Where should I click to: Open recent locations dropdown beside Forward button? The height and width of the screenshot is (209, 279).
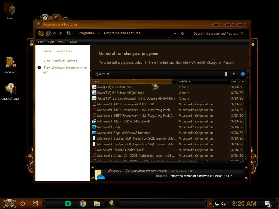point(54,33)
